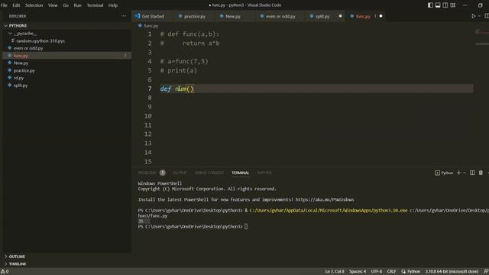Open problems warning count in status bar

pos(5,272)
